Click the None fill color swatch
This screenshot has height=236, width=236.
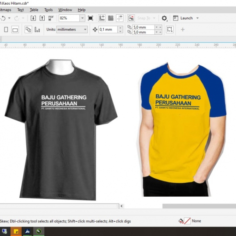point(187,221)
